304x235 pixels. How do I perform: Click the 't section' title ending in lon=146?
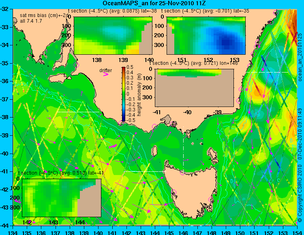(x=193, y=63)
